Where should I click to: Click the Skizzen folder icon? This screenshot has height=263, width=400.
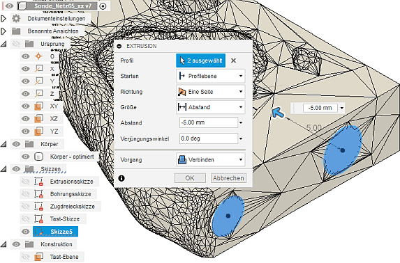pyautogui.click(x=29, y=169)
